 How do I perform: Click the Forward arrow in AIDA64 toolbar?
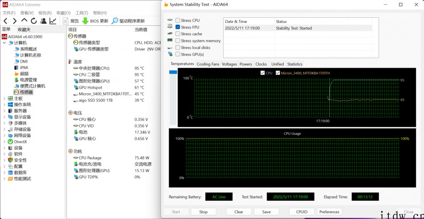[x=14, y=21]
